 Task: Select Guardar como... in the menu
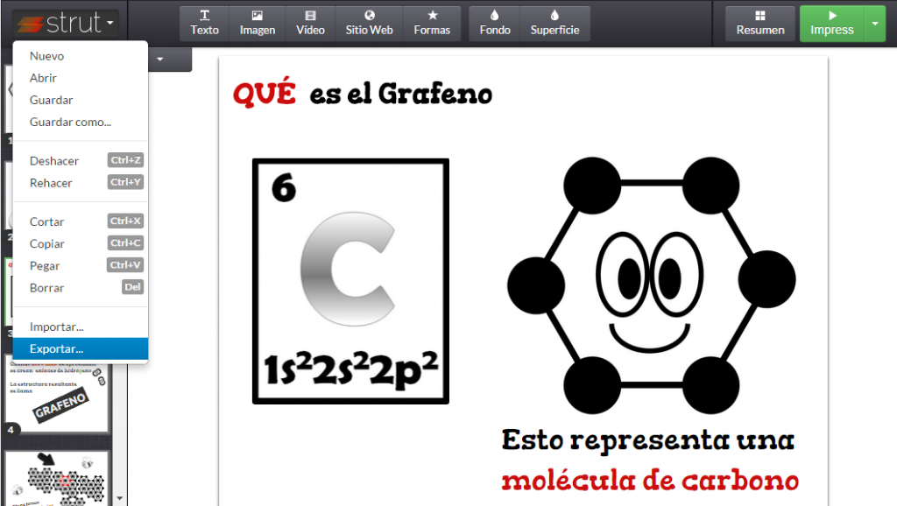coord(70,122)
